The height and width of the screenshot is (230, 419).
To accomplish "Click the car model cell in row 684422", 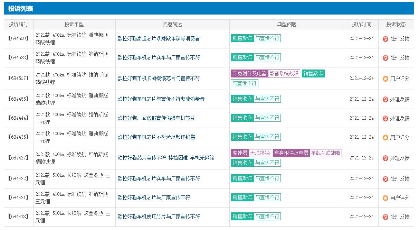I will click(x=74, y=179).
